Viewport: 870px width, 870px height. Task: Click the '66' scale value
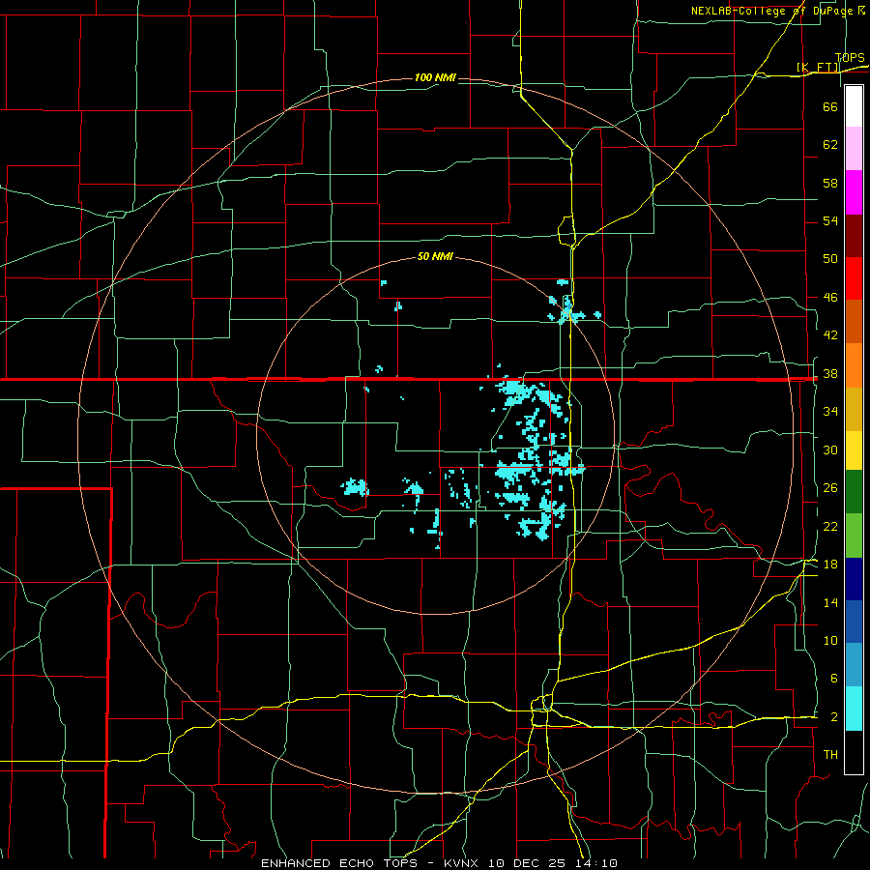[x=830, y=107]
